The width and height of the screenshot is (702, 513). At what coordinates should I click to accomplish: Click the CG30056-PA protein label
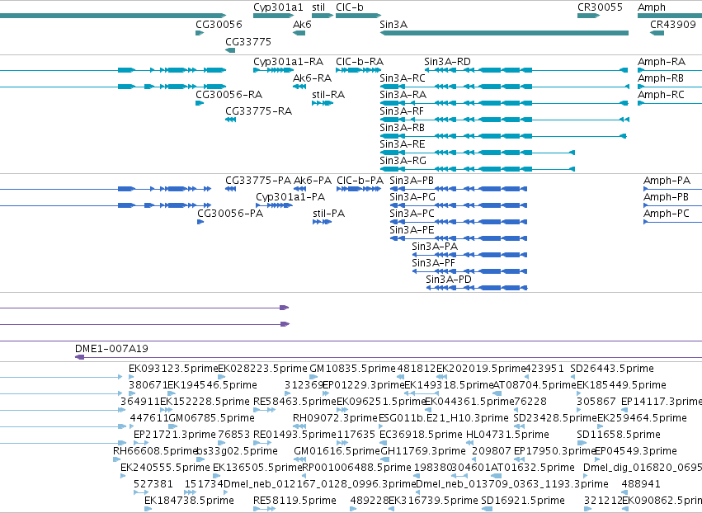point(230,214)
